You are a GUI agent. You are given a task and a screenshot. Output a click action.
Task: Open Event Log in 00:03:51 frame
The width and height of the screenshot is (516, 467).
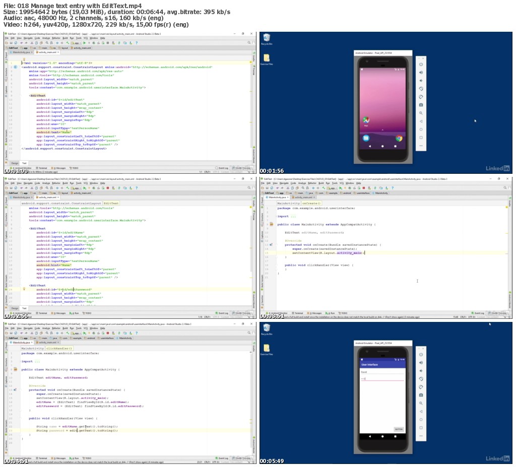click(478, 313)
